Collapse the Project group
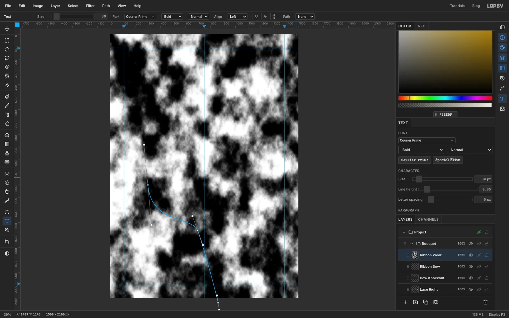The height and width of the screenshot is (318, 509). click(404, 232)
